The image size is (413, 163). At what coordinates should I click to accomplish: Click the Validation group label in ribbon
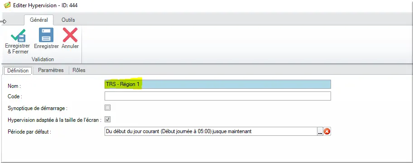click(43, 59)
